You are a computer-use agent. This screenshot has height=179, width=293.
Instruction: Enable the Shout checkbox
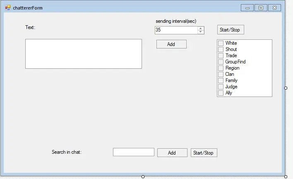click(221, 50)
